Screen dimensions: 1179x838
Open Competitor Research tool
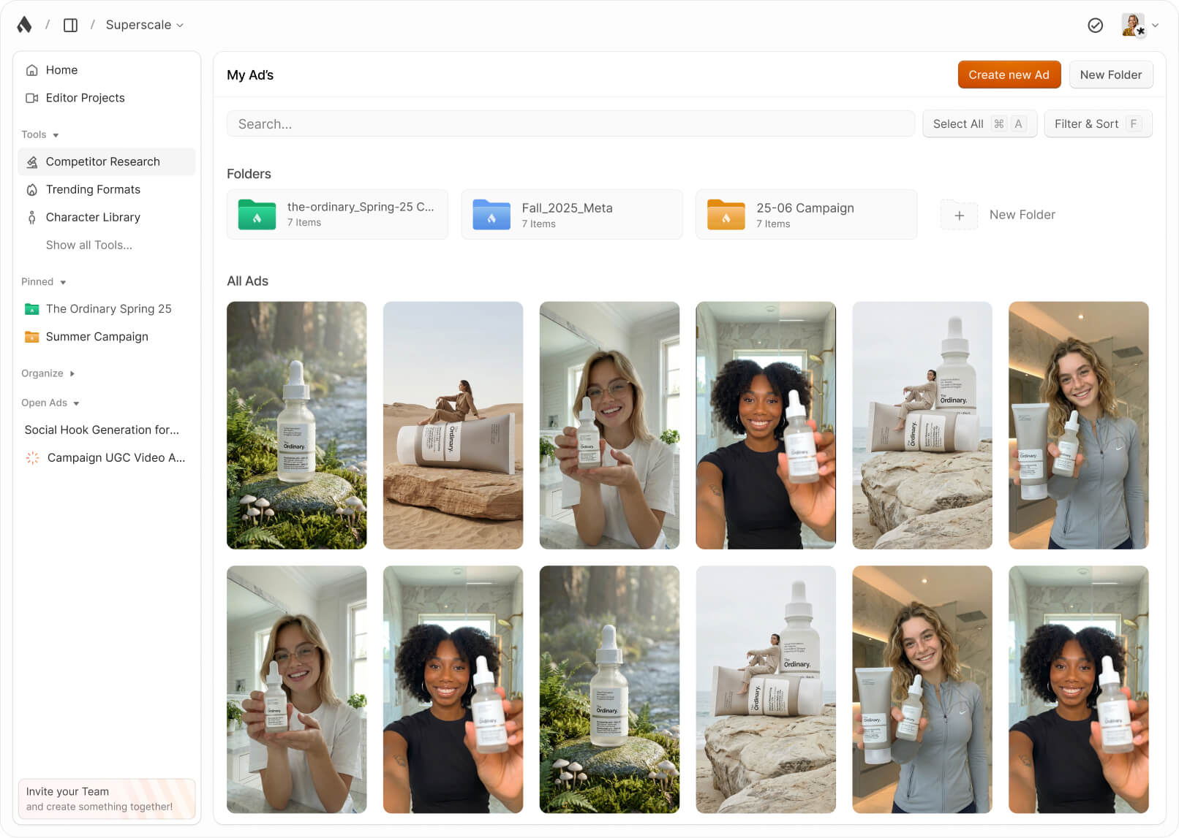pos(107,161)
